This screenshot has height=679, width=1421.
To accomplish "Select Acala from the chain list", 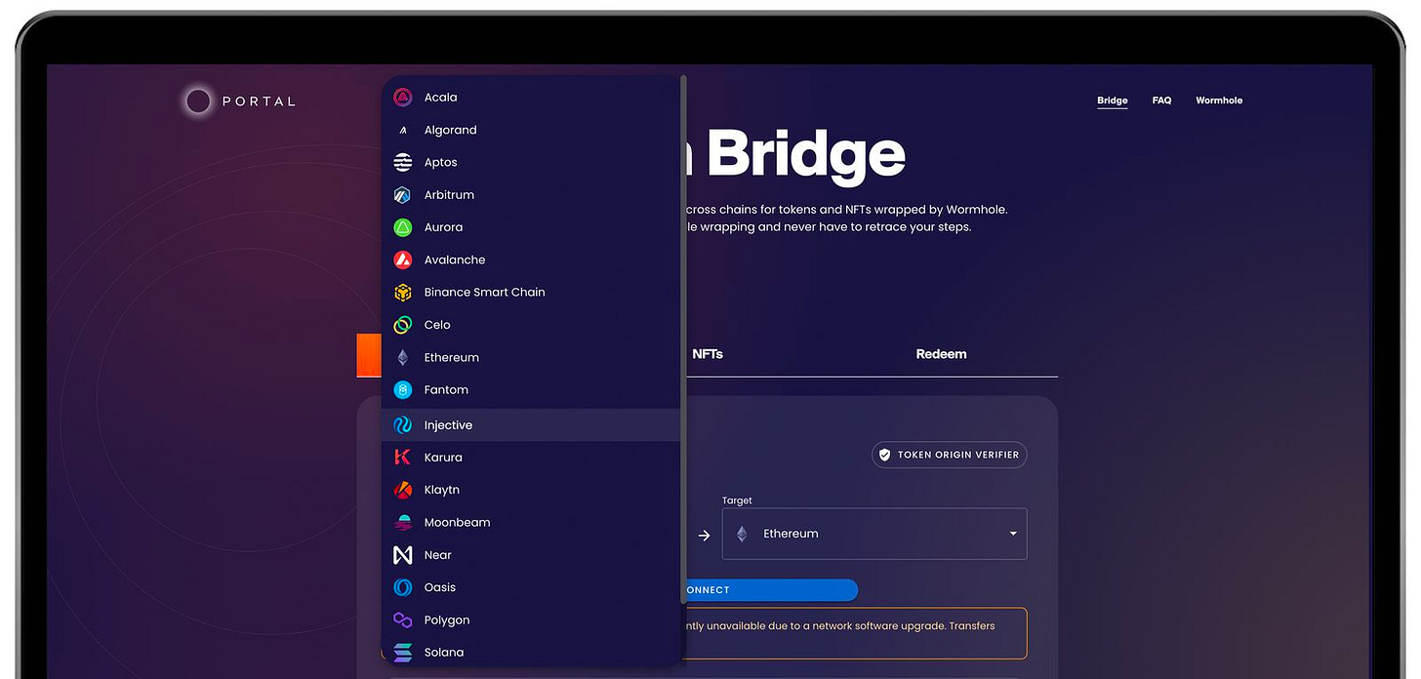I will click(x=531, y=98).
